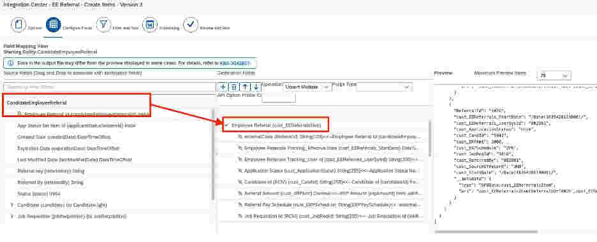Move selected field up with arrow icon
This screenshot has width=597, height=242.
click(245, 87)
